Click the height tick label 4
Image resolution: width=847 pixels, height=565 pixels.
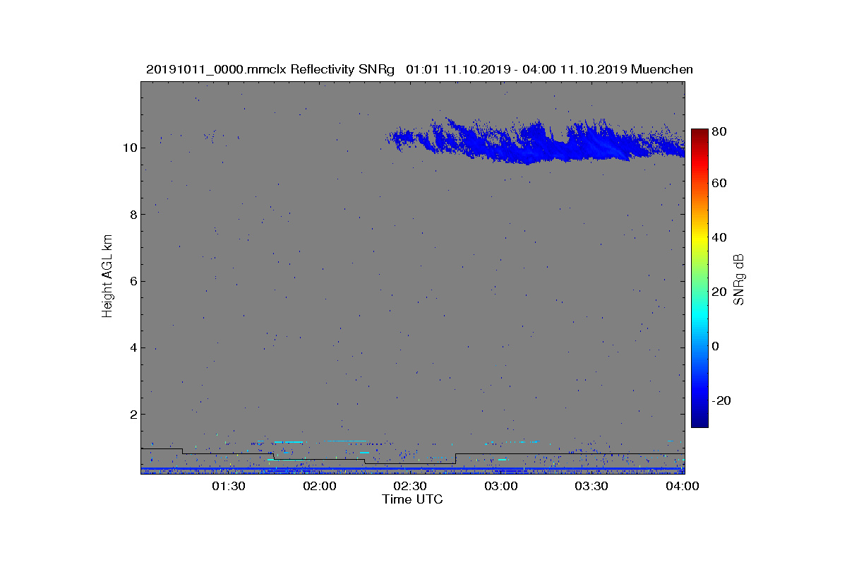click(133, 347)
